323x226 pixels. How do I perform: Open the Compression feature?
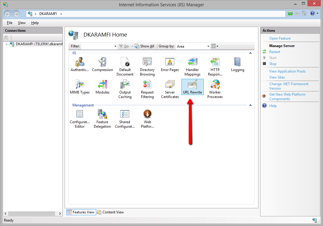point(102,64)
